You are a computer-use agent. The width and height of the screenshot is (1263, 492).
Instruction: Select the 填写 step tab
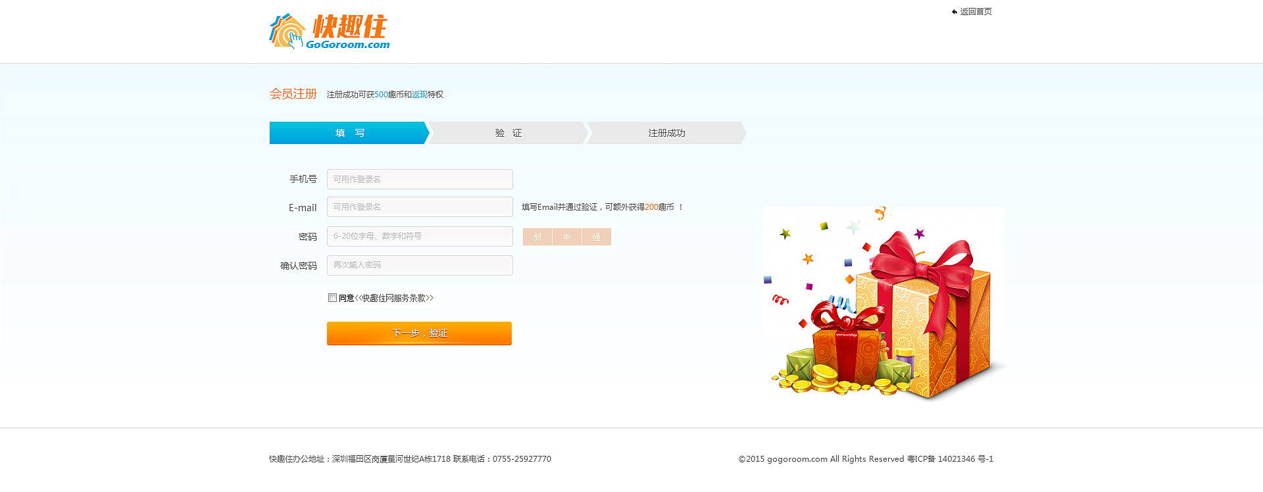pyautogui.click(x=349, y=133)
